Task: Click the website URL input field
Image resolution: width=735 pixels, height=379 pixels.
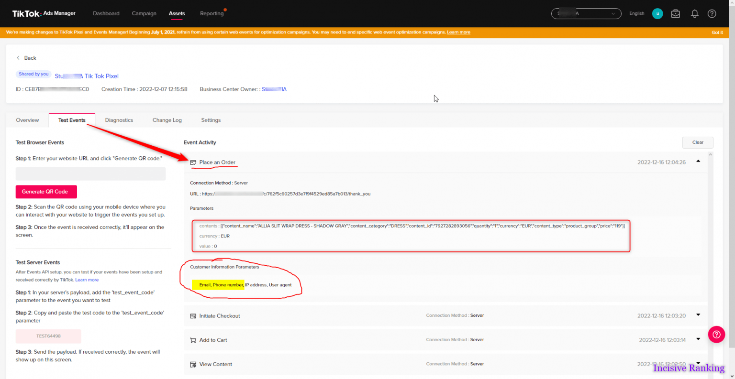Action: (90, 174)
